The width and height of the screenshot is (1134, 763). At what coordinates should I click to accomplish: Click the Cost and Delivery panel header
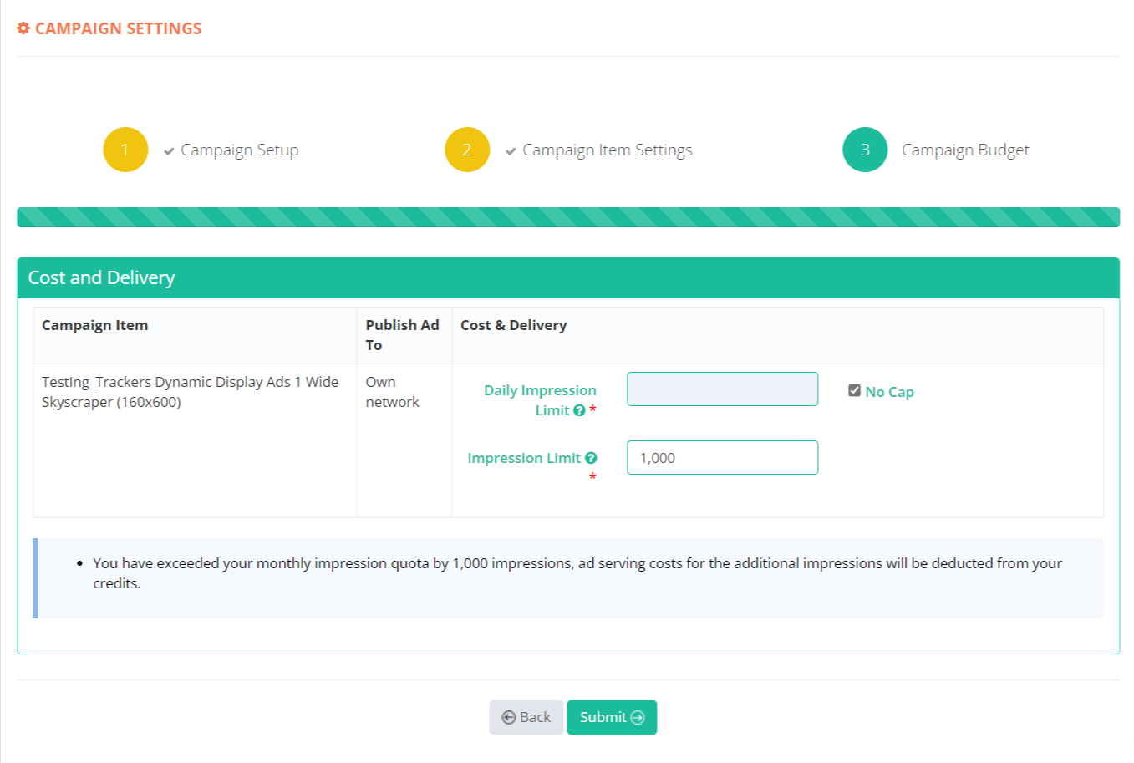click(x=568, y=277)
